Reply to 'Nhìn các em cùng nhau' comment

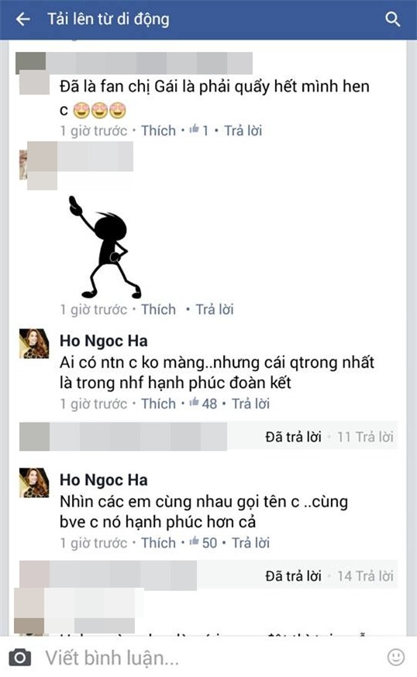coord(250,543)
